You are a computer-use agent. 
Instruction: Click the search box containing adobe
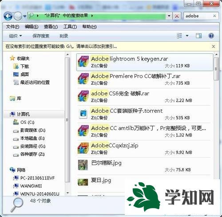[198, 16]
